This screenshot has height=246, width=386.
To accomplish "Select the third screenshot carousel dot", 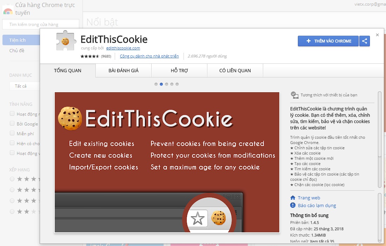I will [x=167, y=84].
